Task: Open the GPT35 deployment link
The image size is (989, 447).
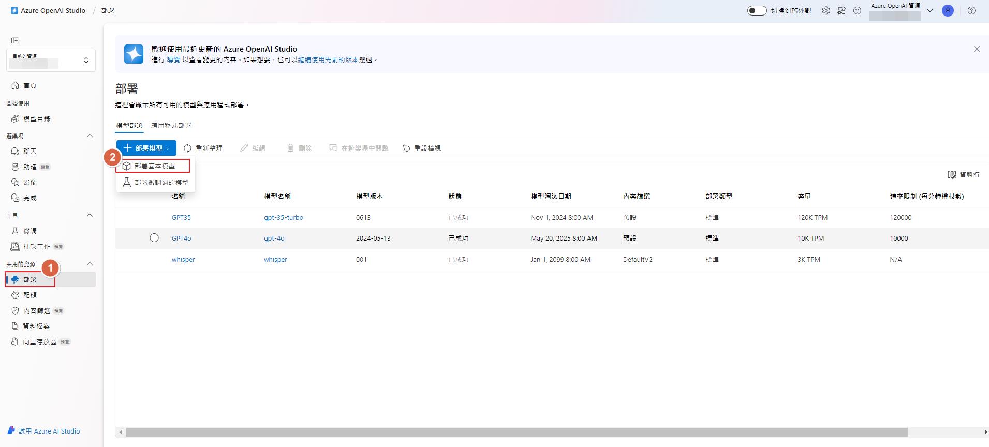Action: [x=181, y=218]
